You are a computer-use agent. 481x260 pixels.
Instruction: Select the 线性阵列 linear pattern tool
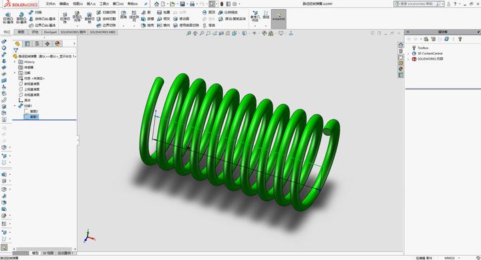coord(134,16)
